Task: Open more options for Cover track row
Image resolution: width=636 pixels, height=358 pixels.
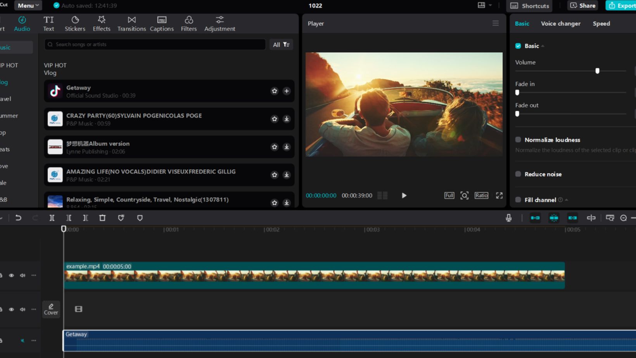Action: pyautogui.click(x=34, y=309)
